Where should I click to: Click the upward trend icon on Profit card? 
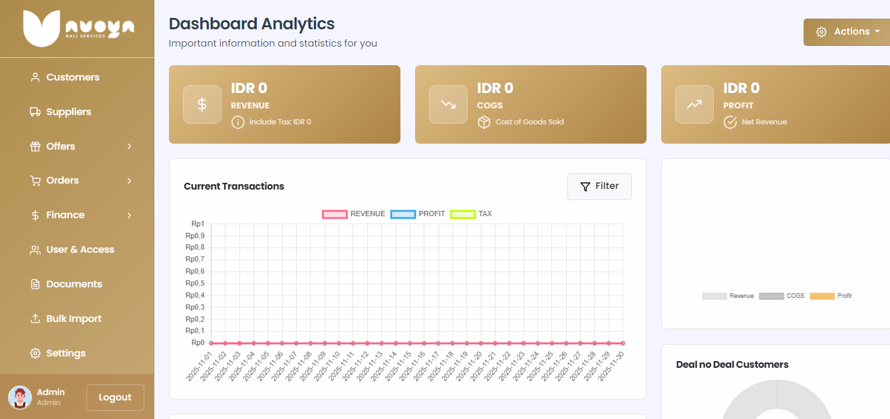point(694,104)
